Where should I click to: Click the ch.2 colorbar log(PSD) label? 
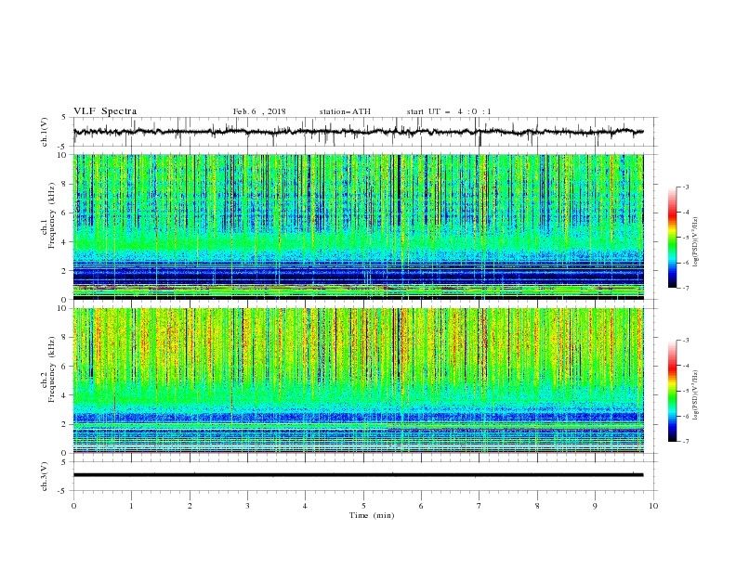(695, 395)
